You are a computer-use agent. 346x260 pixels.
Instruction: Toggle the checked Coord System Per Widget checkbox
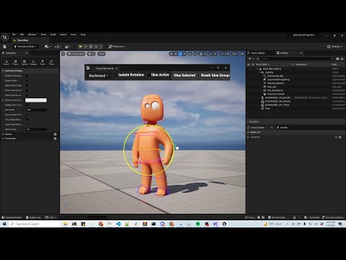[x=27, y=115]
